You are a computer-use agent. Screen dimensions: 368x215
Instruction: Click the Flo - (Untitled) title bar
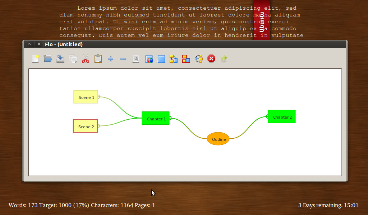185,44
